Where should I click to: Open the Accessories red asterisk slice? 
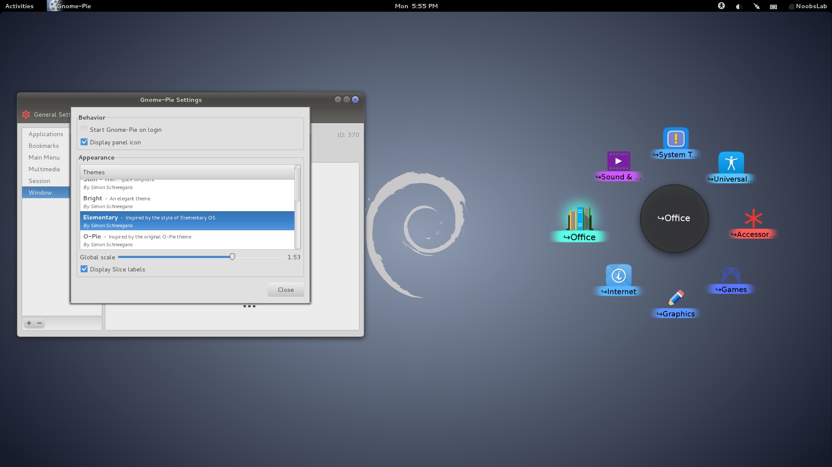[753, 219]
